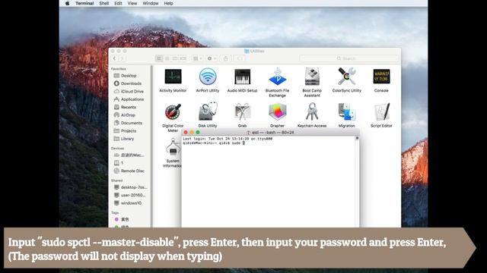Open Bluetooth File Exchange icon

pyautogui.click(x=277, y=77)
